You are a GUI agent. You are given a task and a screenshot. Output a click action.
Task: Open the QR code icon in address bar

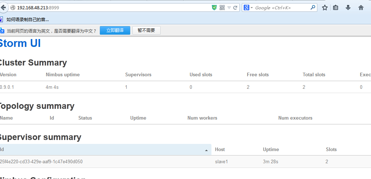tap(222, 8)
